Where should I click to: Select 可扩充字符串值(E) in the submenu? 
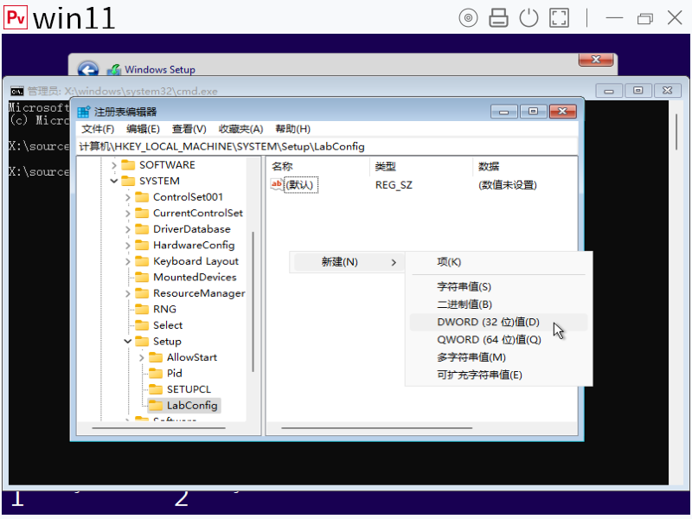499,375
